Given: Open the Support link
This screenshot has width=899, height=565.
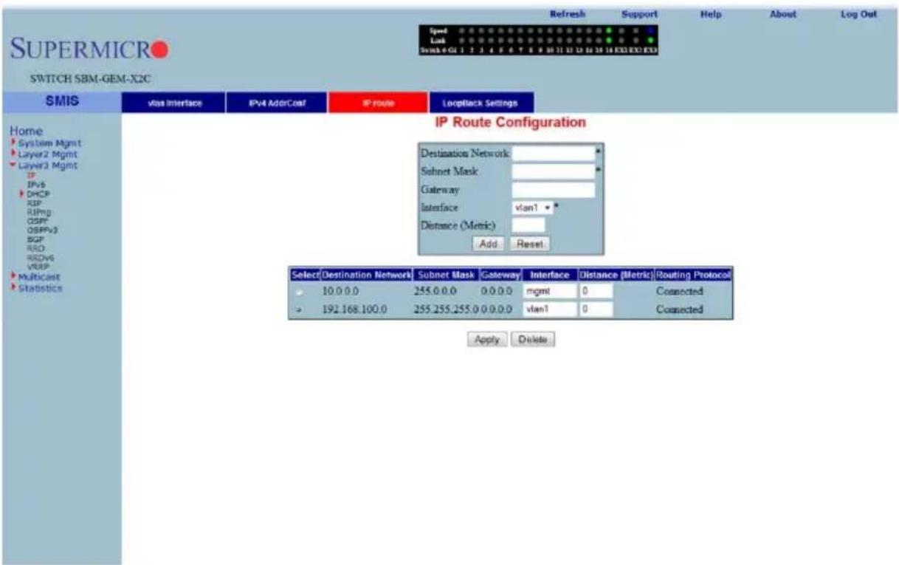Looking at the screenshot, I should pyautogui.click(x=640, y=13).
